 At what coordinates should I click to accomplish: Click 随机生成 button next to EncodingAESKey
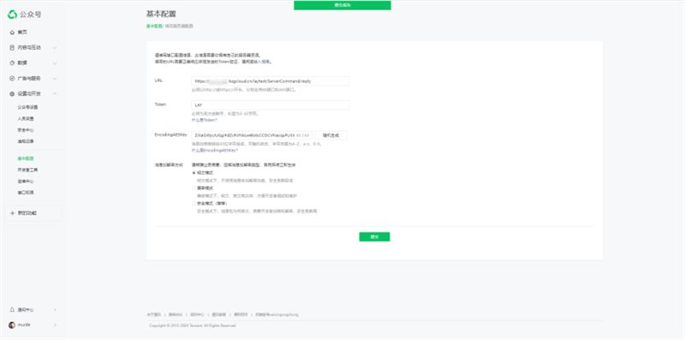(331, 135)
